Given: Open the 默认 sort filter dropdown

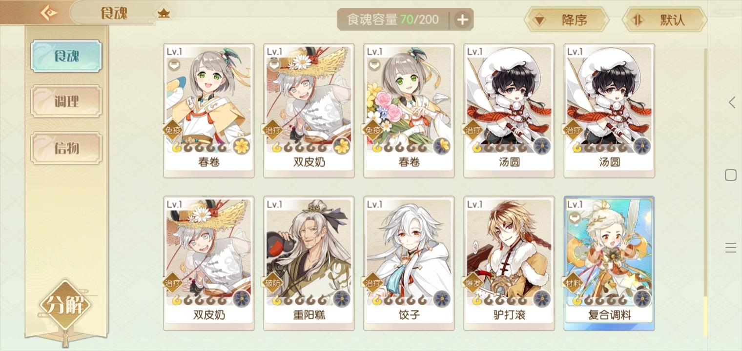Looking at the screenshot, I should 664,20.
